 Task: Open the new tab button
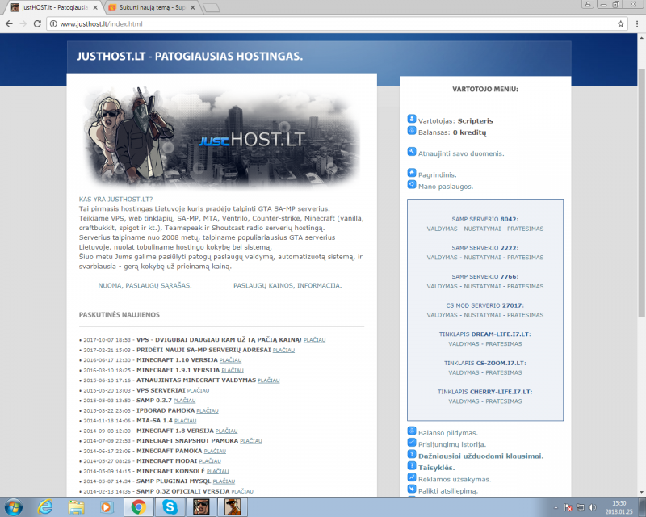tap(212, 8)
